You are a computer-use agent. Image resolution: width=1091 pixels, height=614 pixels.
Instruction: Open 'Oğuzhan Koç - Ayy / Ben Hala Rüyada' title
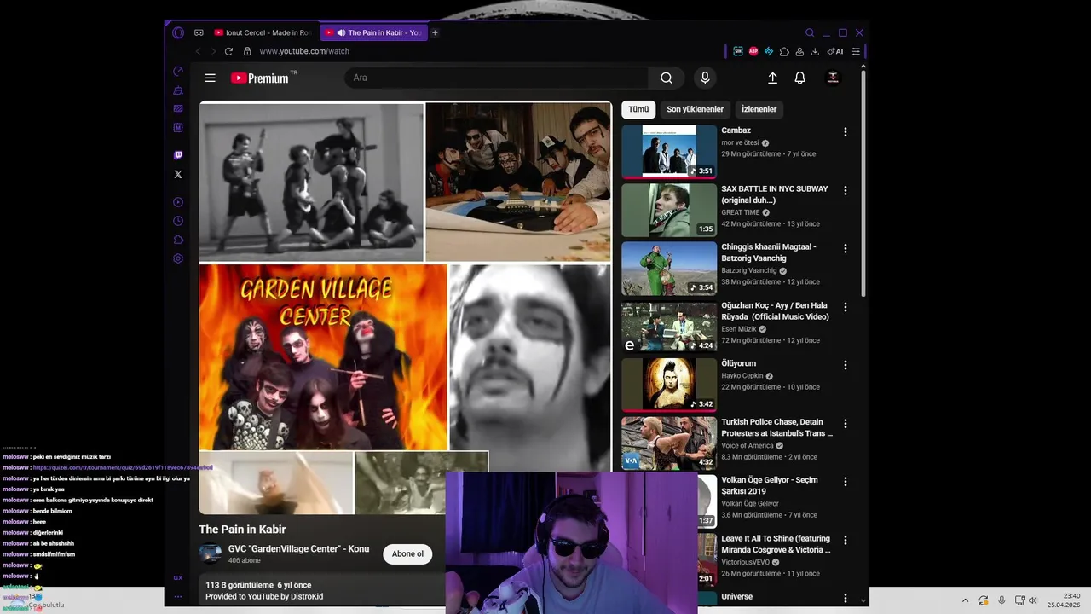(x=775, y=310)
